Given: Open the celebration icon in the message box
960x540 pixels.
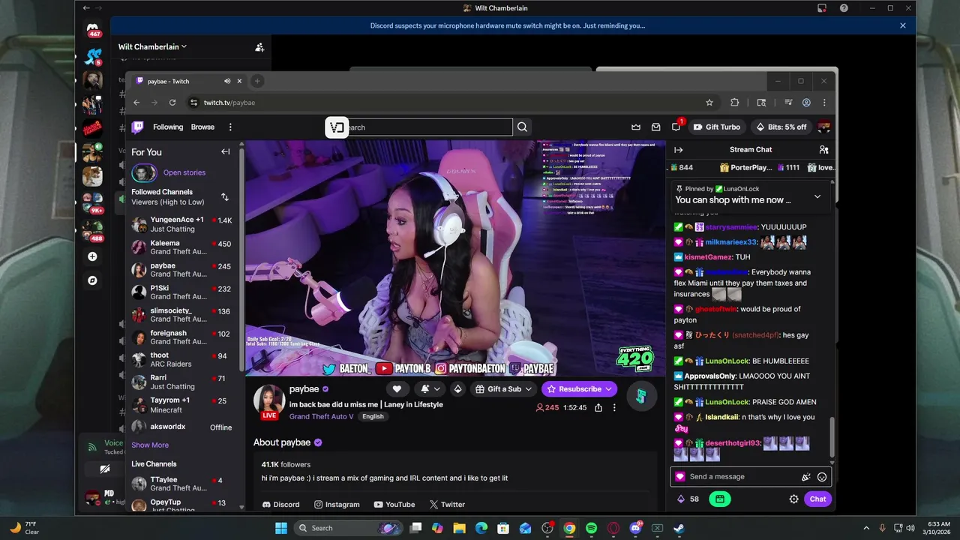Looking at the screenshot, I should coord(806,477).
